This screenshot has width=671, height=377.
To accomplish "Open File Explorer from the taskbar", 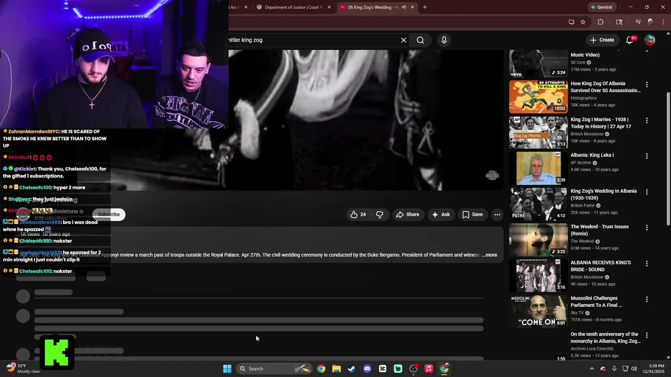I will [x=337, y=369].
